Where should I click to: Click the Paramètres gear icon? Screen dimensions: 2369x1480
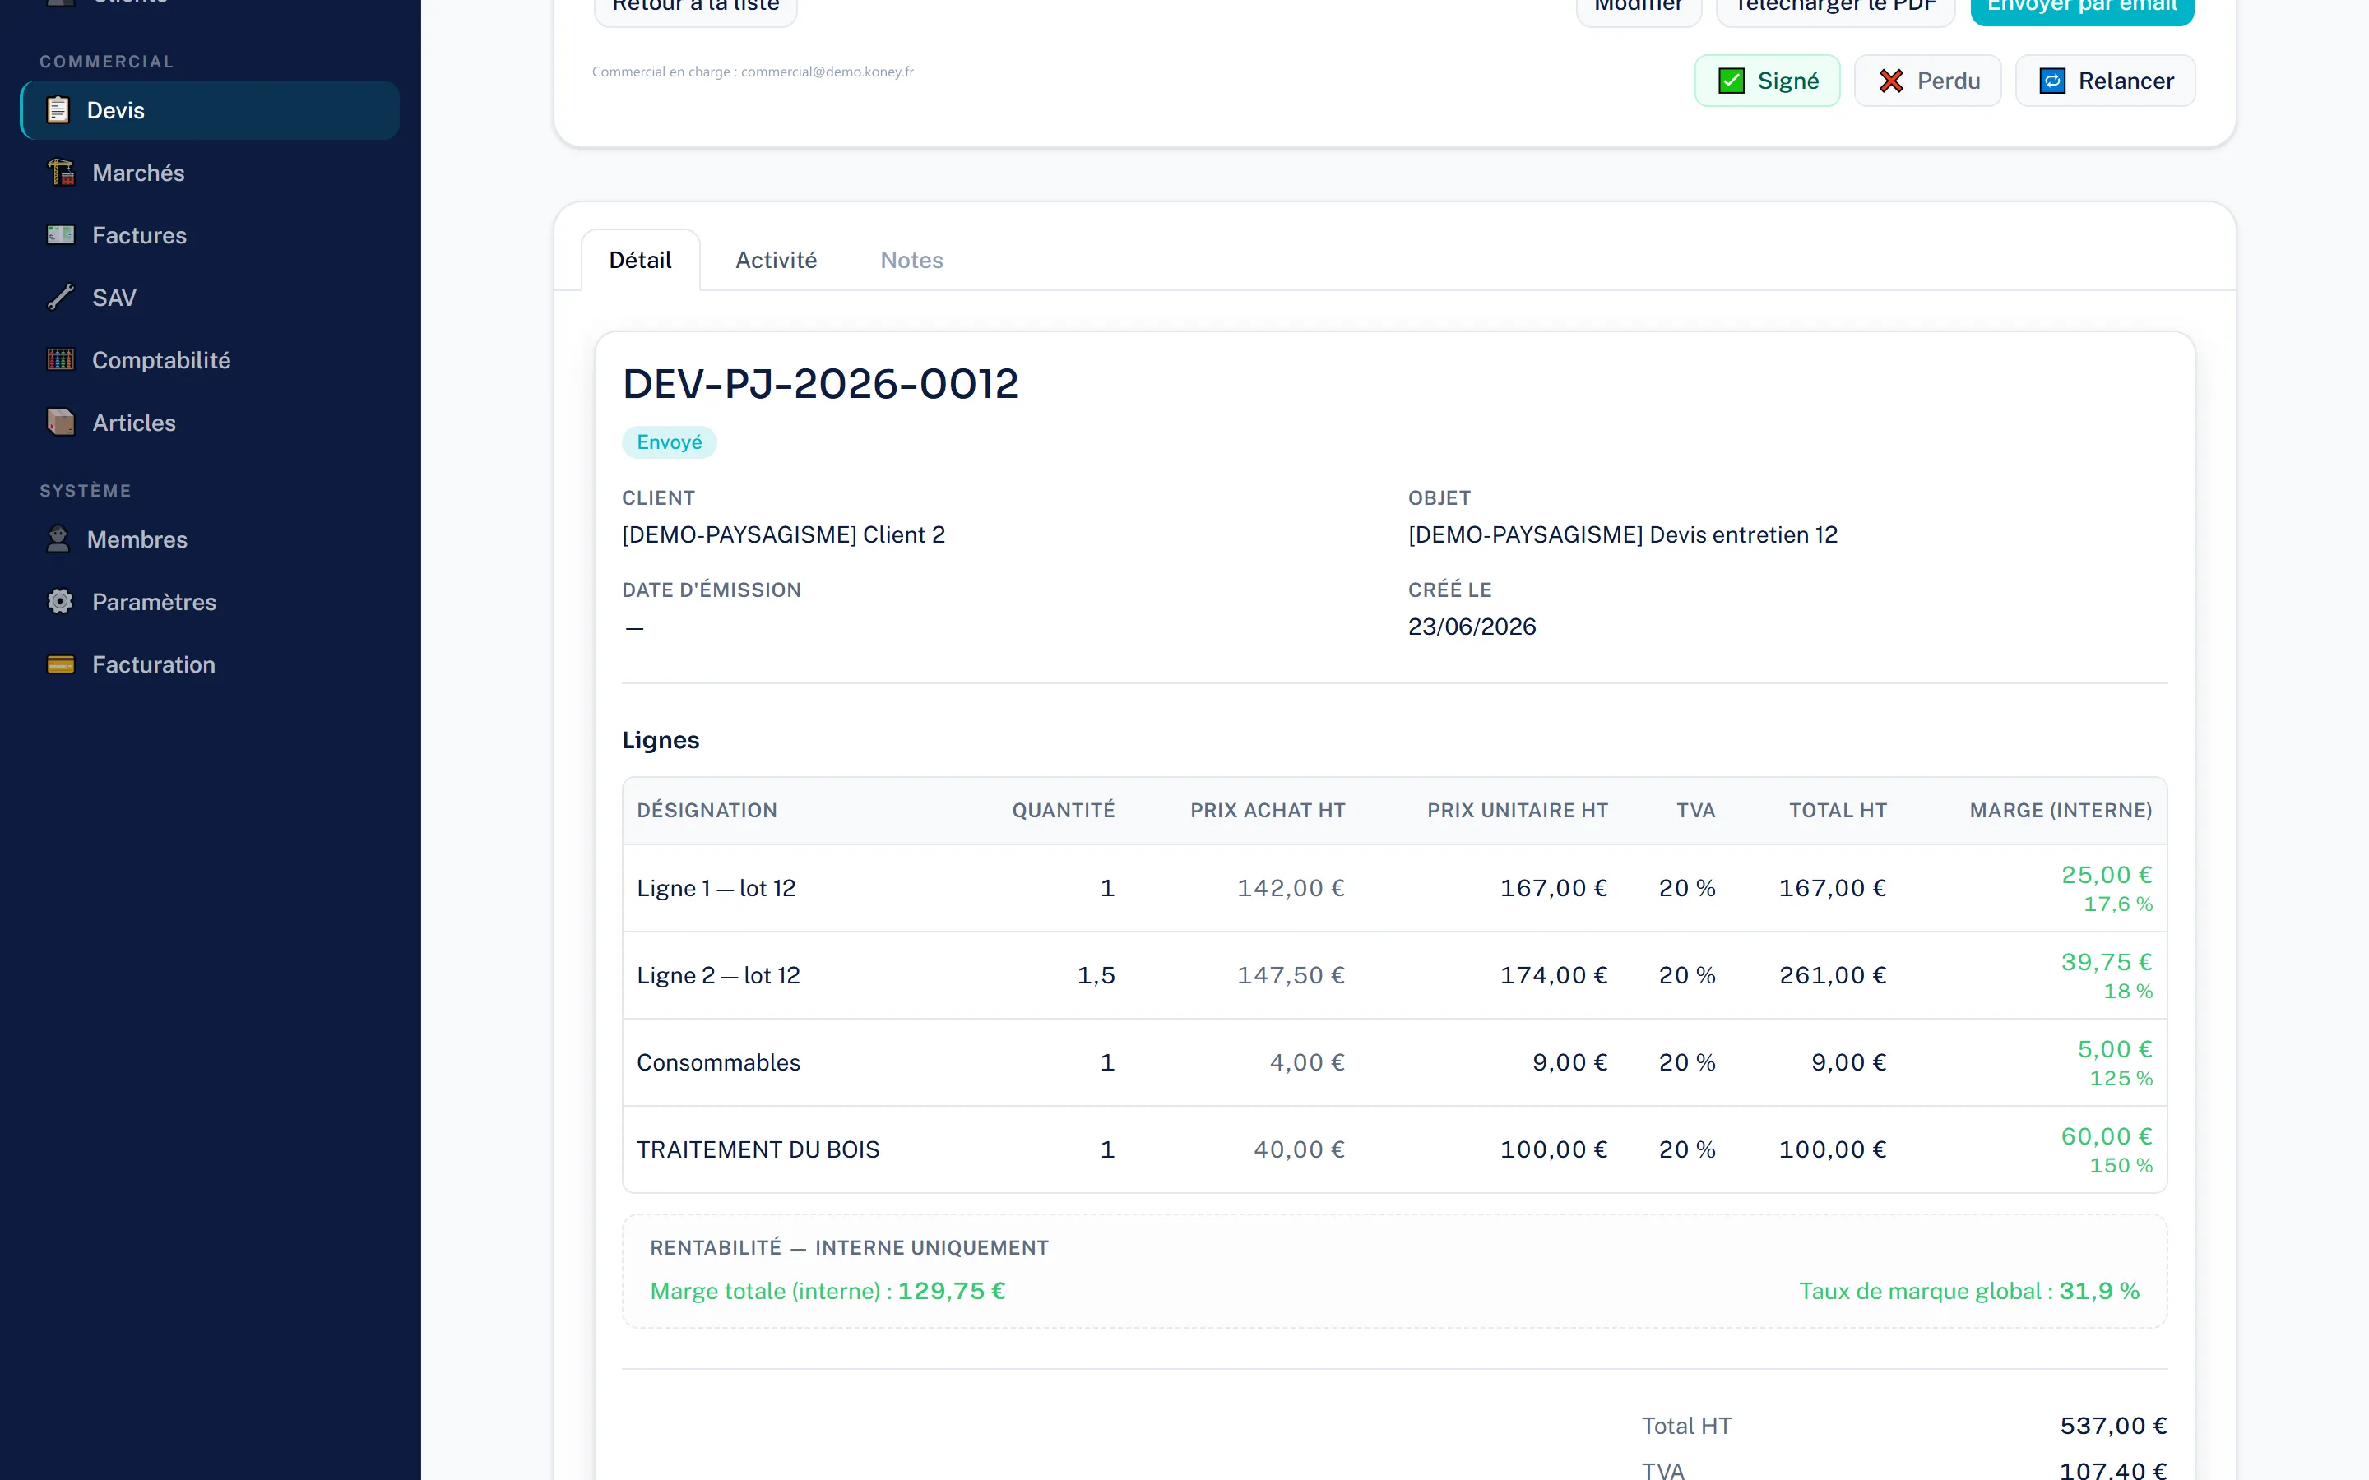point(61,602)
